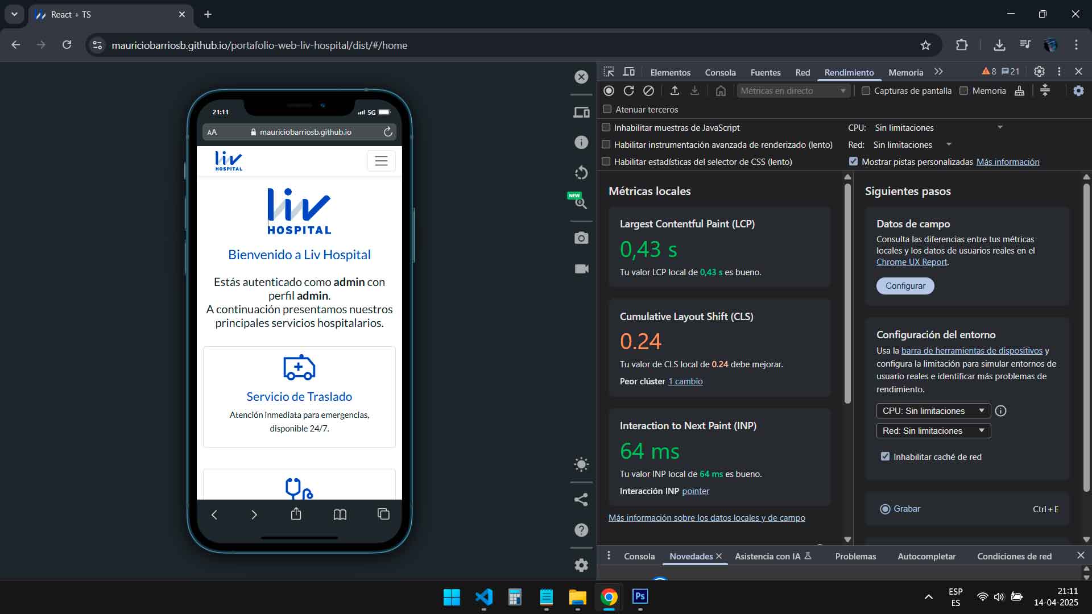Viewport: 1092px width, 614px height.
Task: Open the drawer three-dot menu
Action: click(x=609, y=555)
